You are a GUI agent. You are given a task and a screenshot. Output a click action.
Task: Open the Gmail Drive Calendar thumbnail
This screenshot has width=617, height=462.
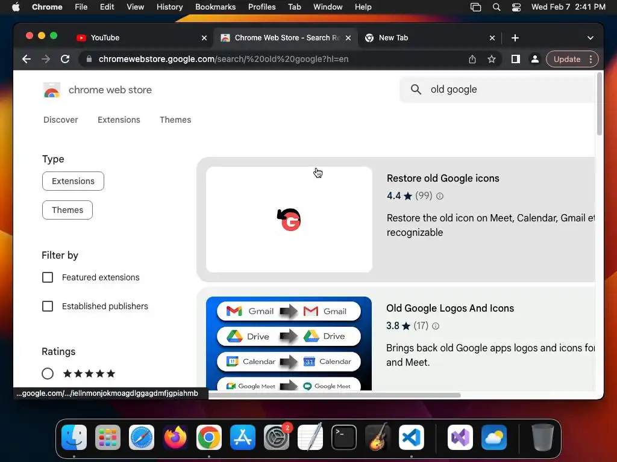point(289,343)
